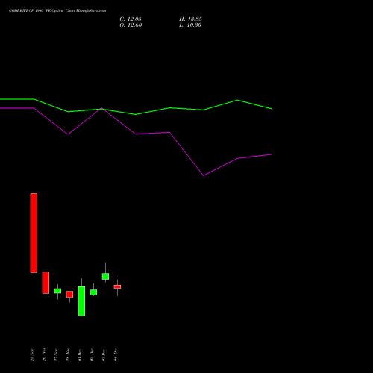This screenshot has width=373, height=373.
Task: Click the close value C: 12.05
Action: (x=131, y=19)
